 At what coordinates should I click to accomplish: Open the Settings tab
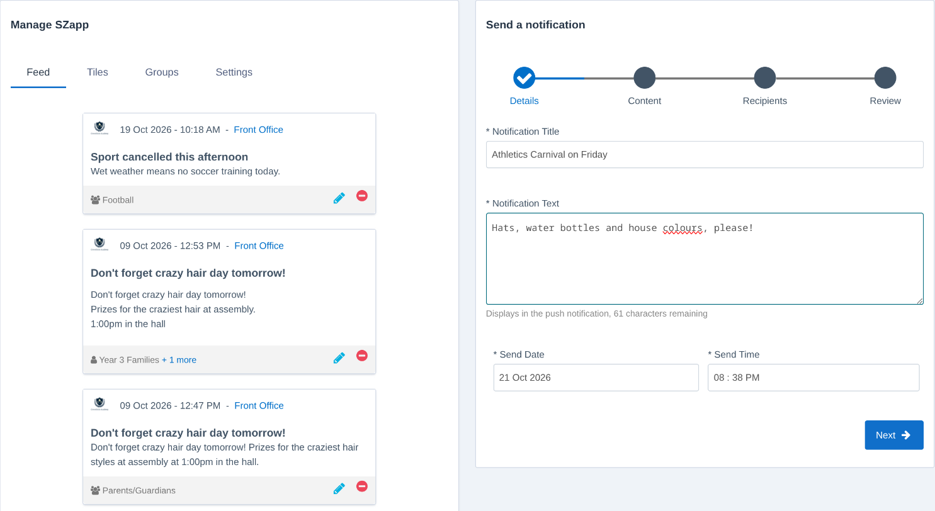[234, 72]
